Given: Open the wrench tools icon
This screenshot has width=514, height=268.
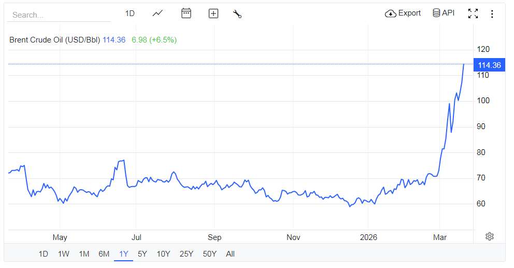Looking at the screenshot, I should pos(237,14).
